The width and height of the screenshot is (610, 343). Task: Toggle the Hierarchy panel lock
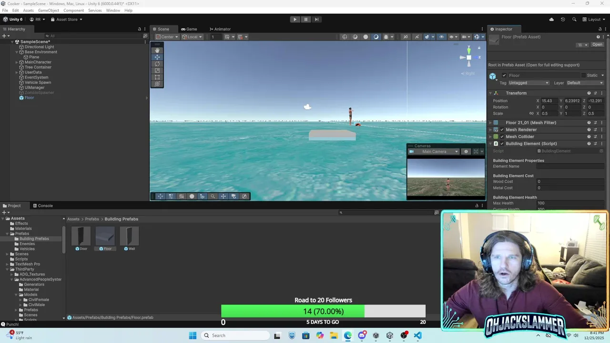[139, 29]
